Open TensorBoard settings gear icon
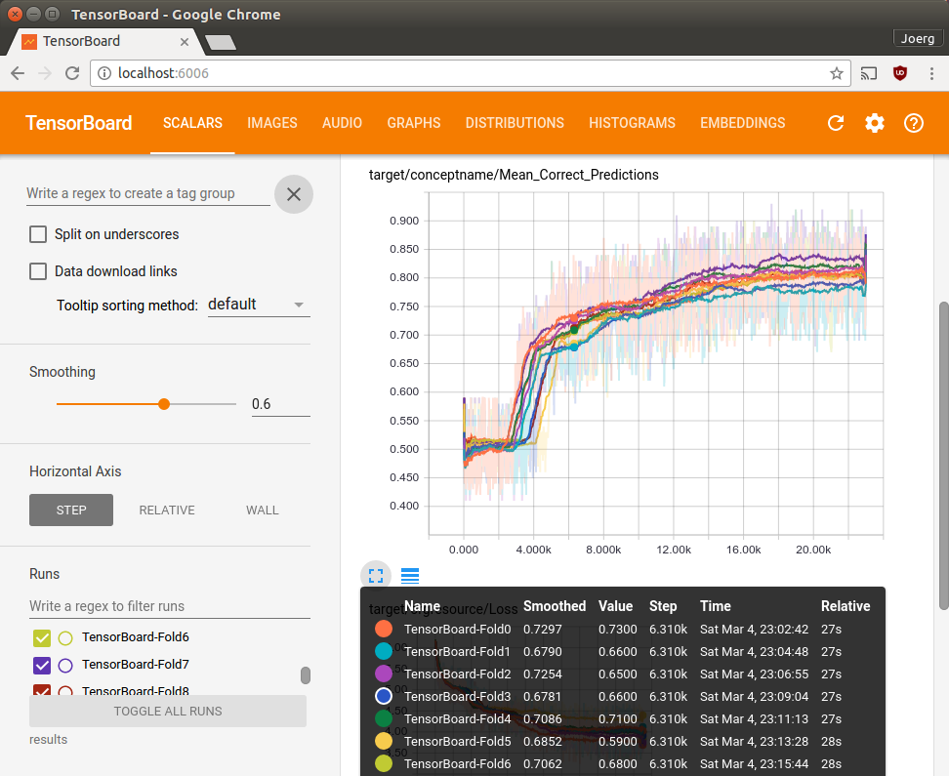Screen dimensions: 949x776 [875, 123]
